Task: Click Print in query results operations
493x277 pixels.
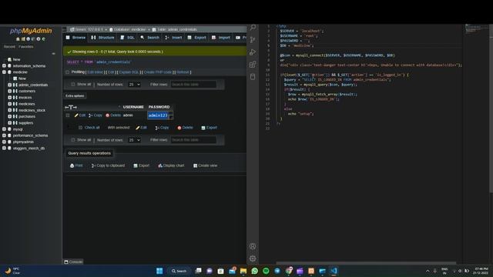Action: tap(76, 165)
